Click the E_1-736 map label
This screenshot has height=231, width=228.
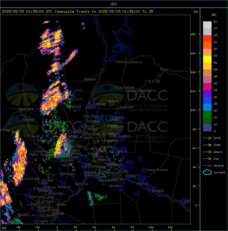(x=154, y=81)
